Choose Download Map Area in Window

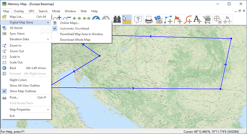pos(82,34)
